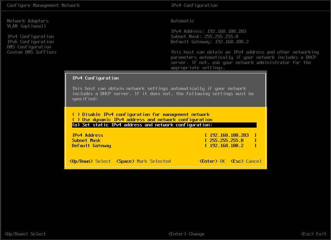Click the dialog's DHCP explanation paragraph
Screen dimensions: 331x240
click(163, 94)
